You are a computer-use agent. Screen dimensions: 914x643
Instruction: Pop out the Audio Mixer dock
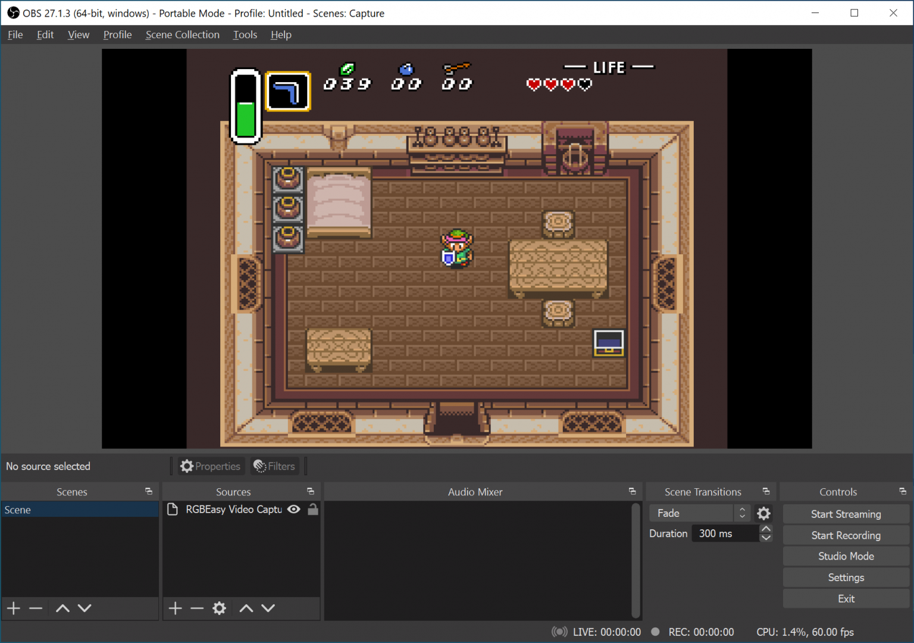point(632,491)
